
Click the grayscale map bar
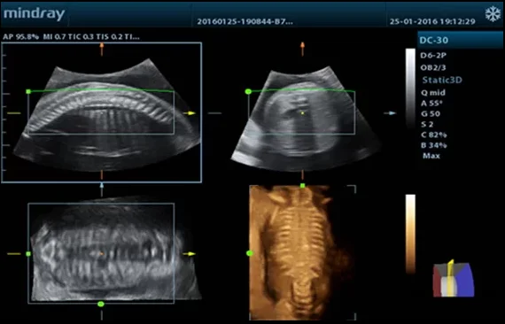(410, 89)
